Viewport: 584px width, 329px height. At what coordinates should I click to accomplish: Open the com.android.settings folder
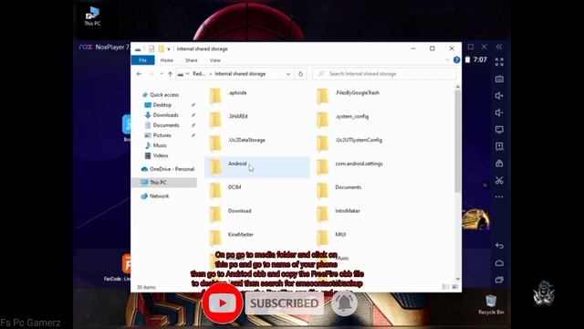click(359, 164)
